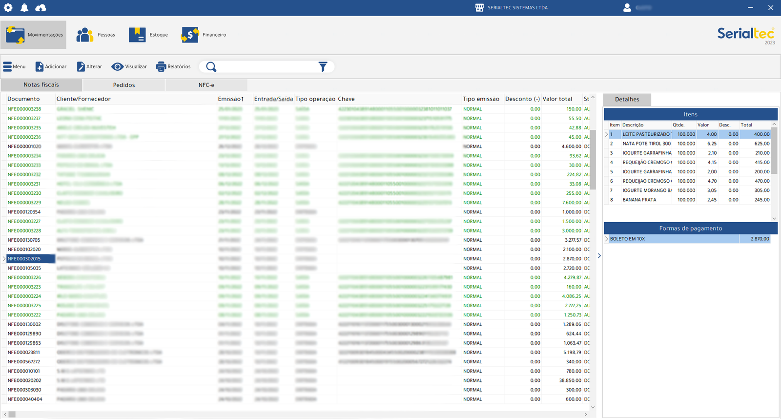
Task: Select document NFE000001020
Action: [24, 147]
